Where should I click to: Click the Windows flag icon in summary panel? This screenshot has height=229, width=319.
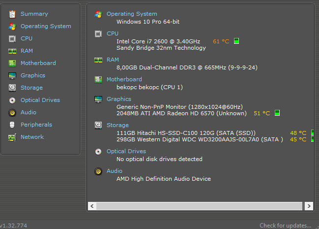coord(98,14)
